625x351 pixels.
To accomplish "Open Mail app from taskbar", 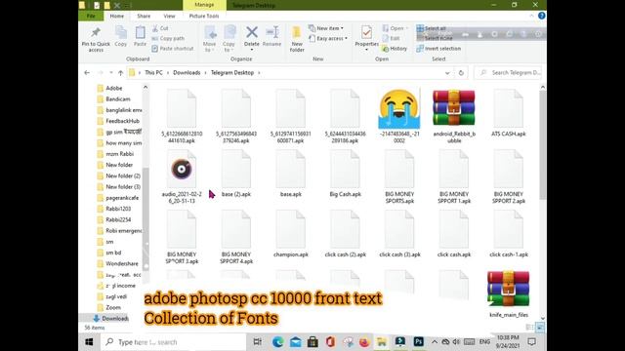I will coord(295,342).
